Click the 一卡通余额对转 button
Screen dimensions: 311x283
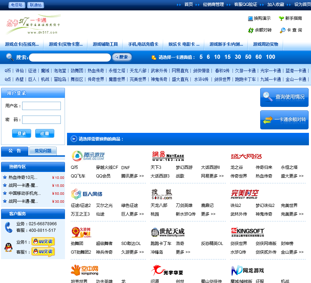click(x=284, y=120)
